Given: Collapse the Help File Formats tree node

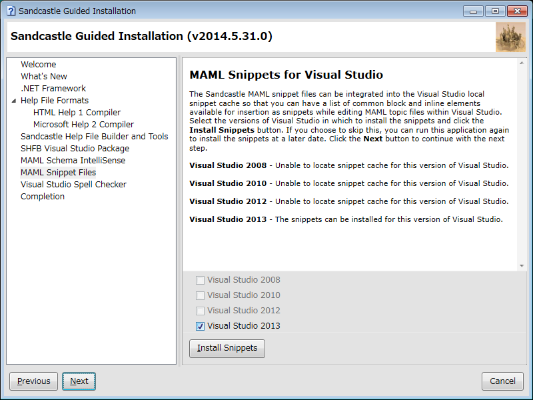Looking at the screenshot, I should pos(13,101).
